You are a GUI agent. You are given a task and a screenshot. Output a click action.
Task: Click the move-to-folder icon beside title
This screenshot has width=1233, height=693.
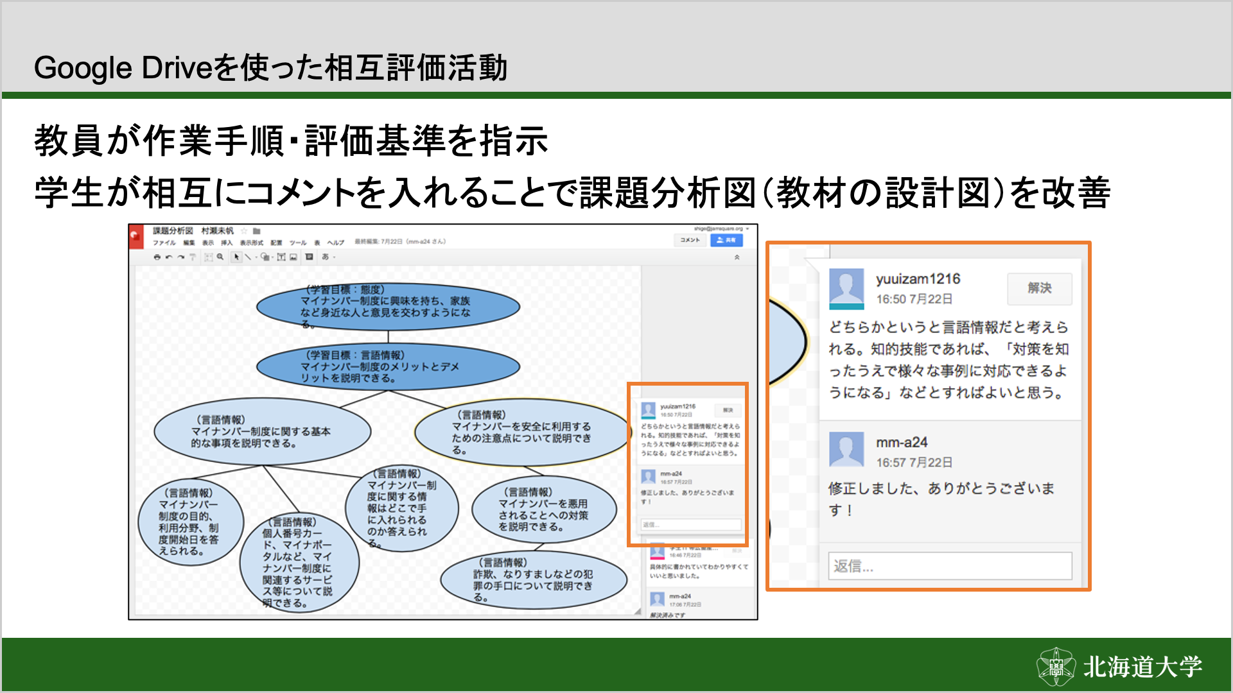coord(257,231)
